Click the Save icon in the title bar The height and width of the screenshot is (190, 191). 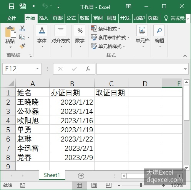coord(12,6)
